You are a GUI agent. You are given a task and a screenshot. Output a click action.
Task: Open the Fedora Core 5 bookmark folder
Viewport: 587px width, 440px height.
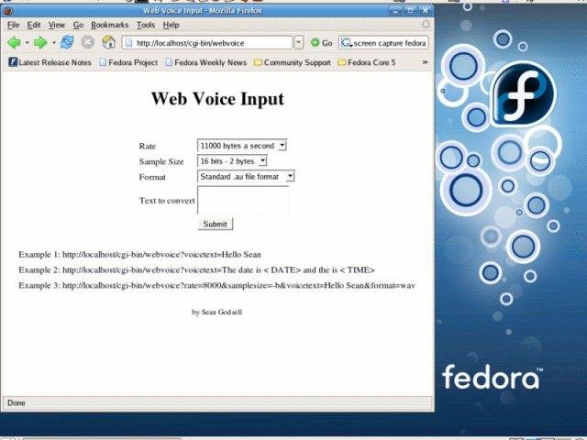coord(367,62)
